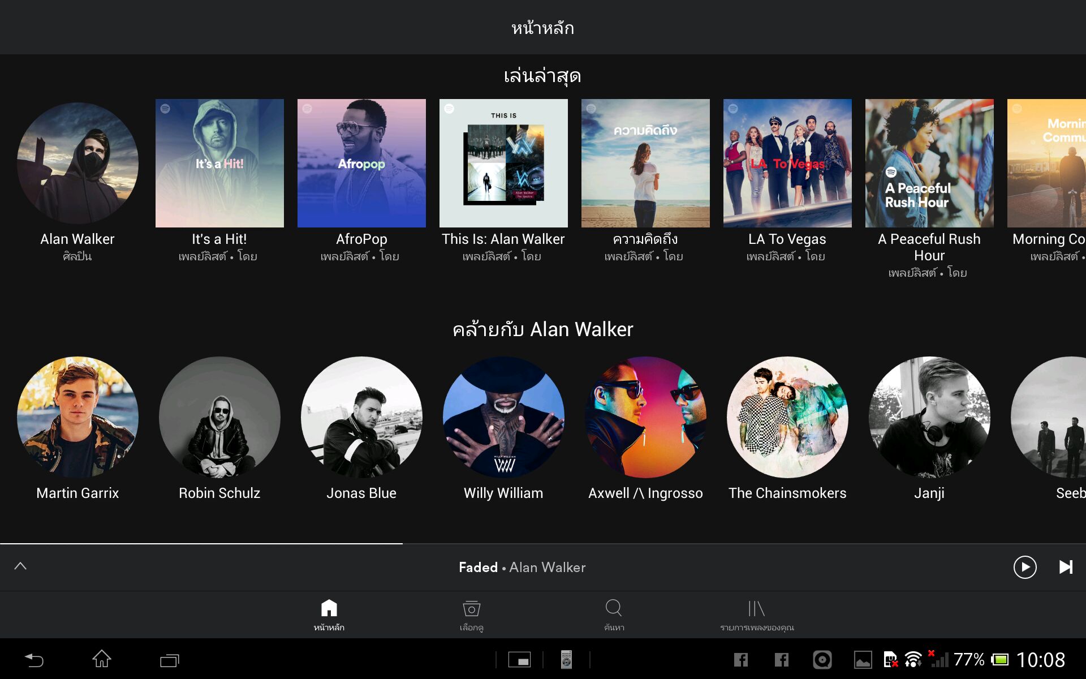Open Axwell /\ Ingrosso artist photo
Viewport: 1086px width, 679px height.
[645, 417]
